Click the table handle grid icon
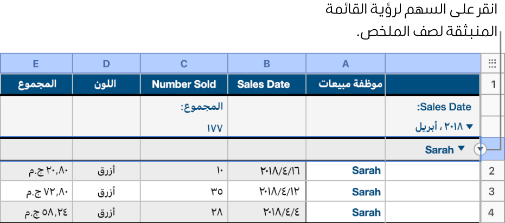The height and width of the screenshot is (223, 505). point(492,63)
